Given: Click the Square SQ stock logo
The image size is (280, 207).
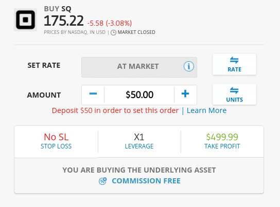Looking at the screenshot, I should pyautogui.click(x=26, y=20).
